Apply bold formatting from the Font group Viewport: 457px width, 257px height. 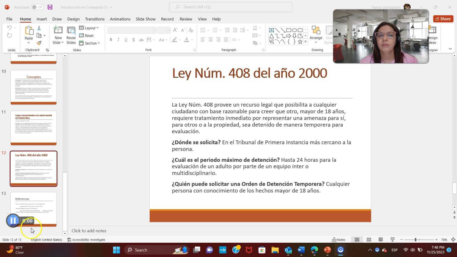(x=111, y=39)
